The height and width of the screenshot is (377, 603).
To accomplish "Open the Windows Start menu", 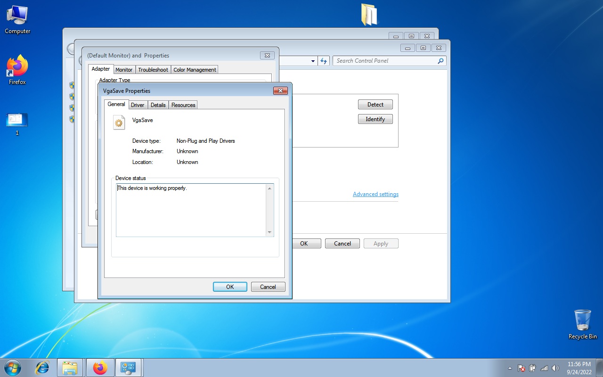I will 12,368.
